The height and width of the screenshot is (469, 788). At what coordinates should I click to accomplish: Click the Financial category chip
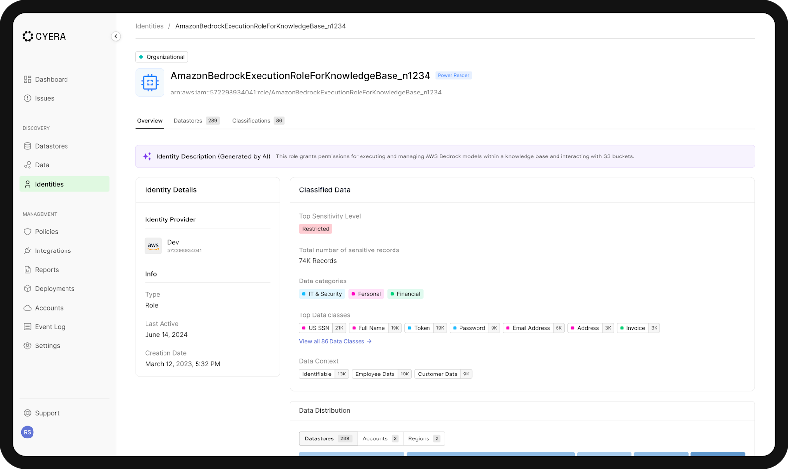point(405,294)
